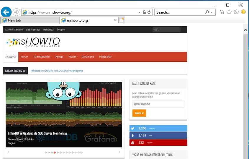Open Etkinlik Takvimi menu link
The image size is (249, 159).
click(x=14, y=30)
